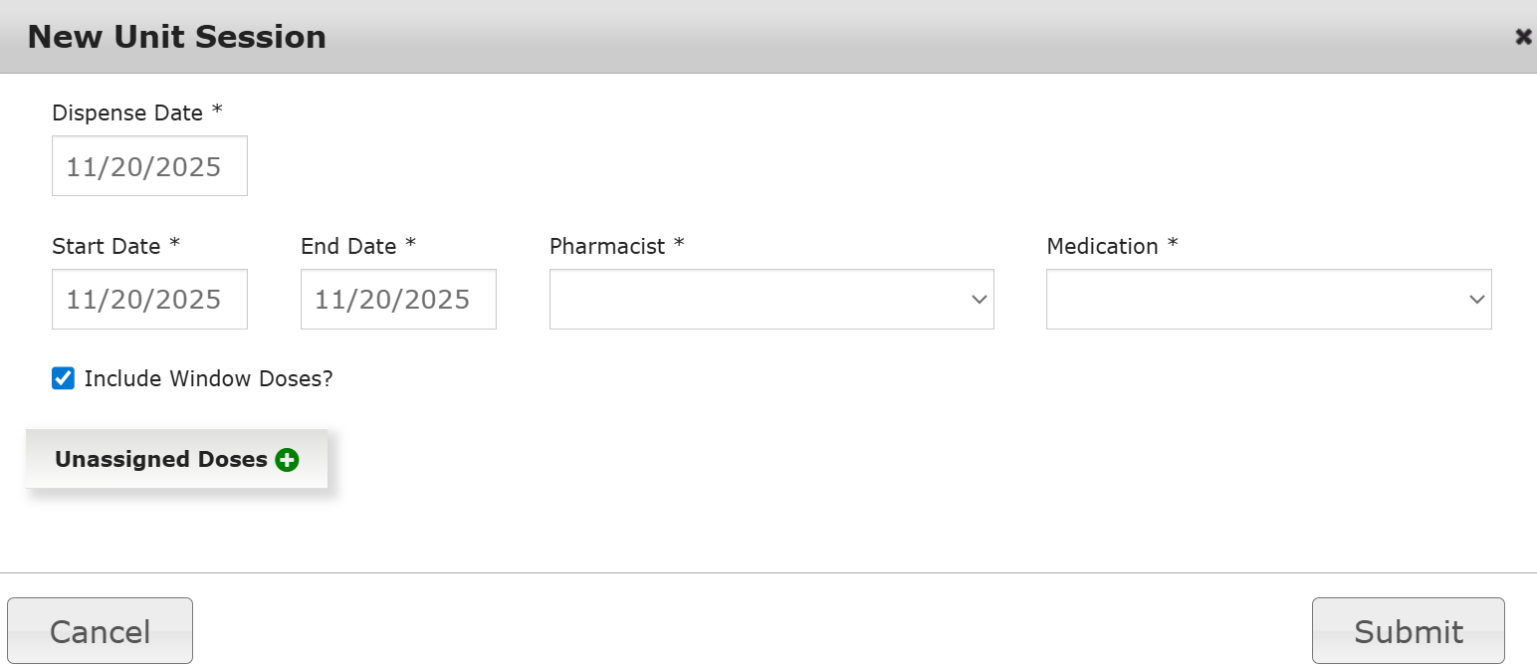Submit the new unit session
Screen dimensions: 1537x667
coord(1408,631)
